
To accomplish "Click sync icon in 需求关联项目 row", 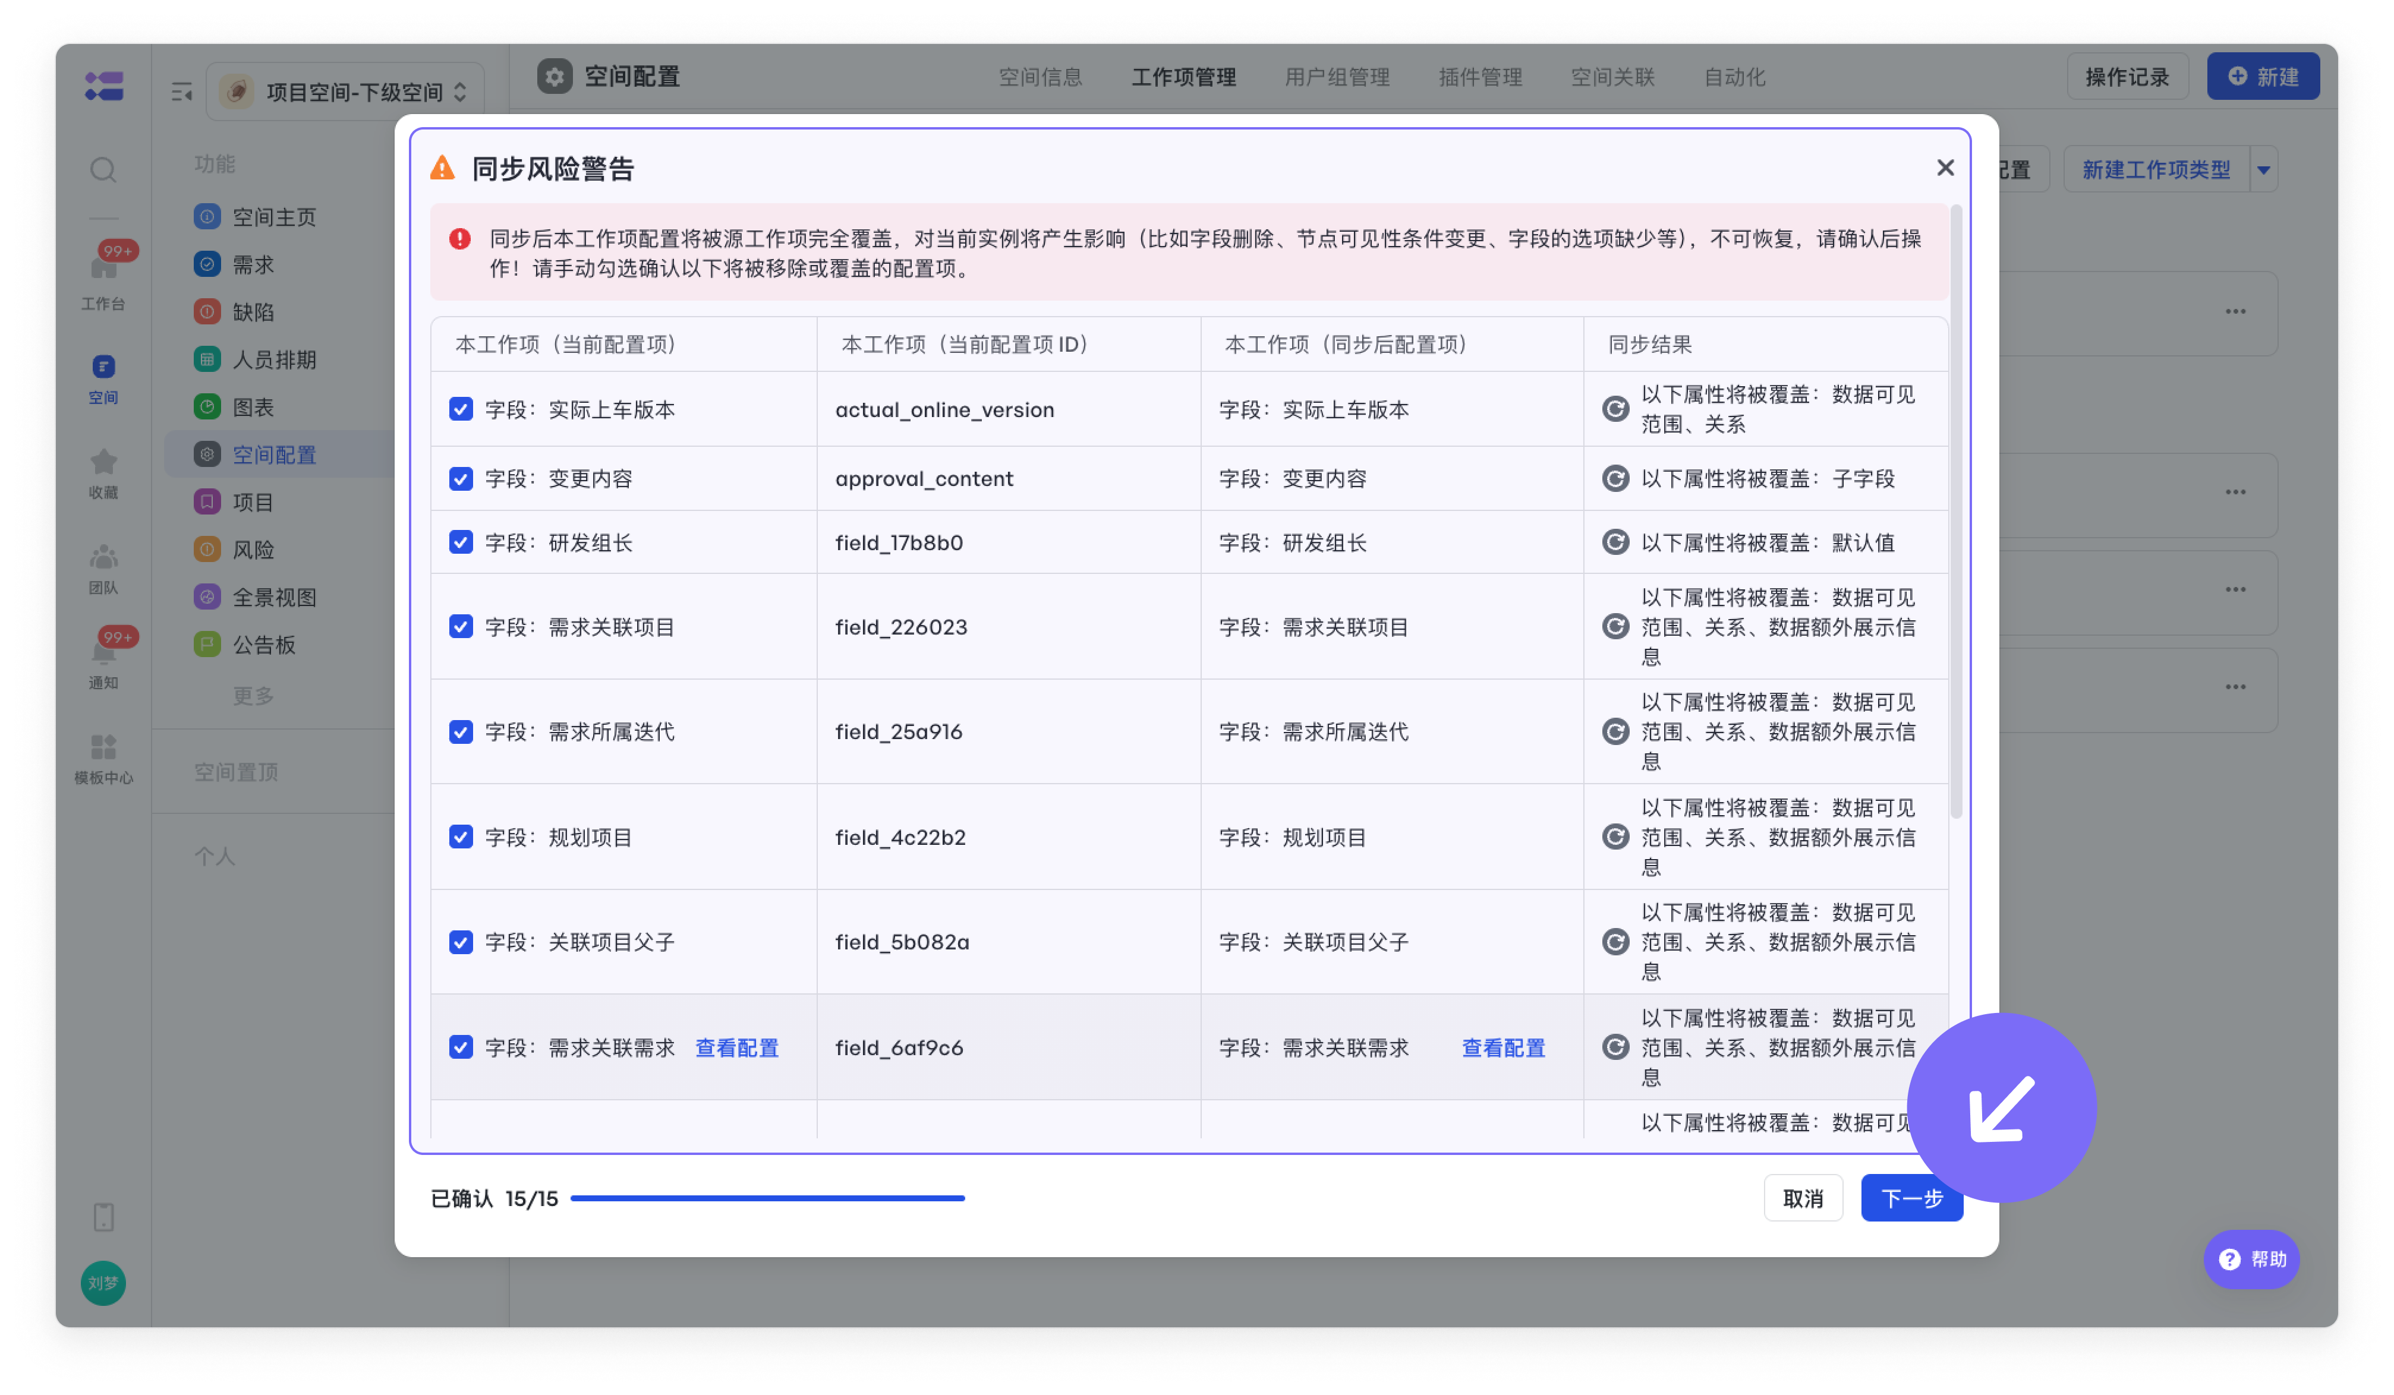I will [x=1615, y=626].
